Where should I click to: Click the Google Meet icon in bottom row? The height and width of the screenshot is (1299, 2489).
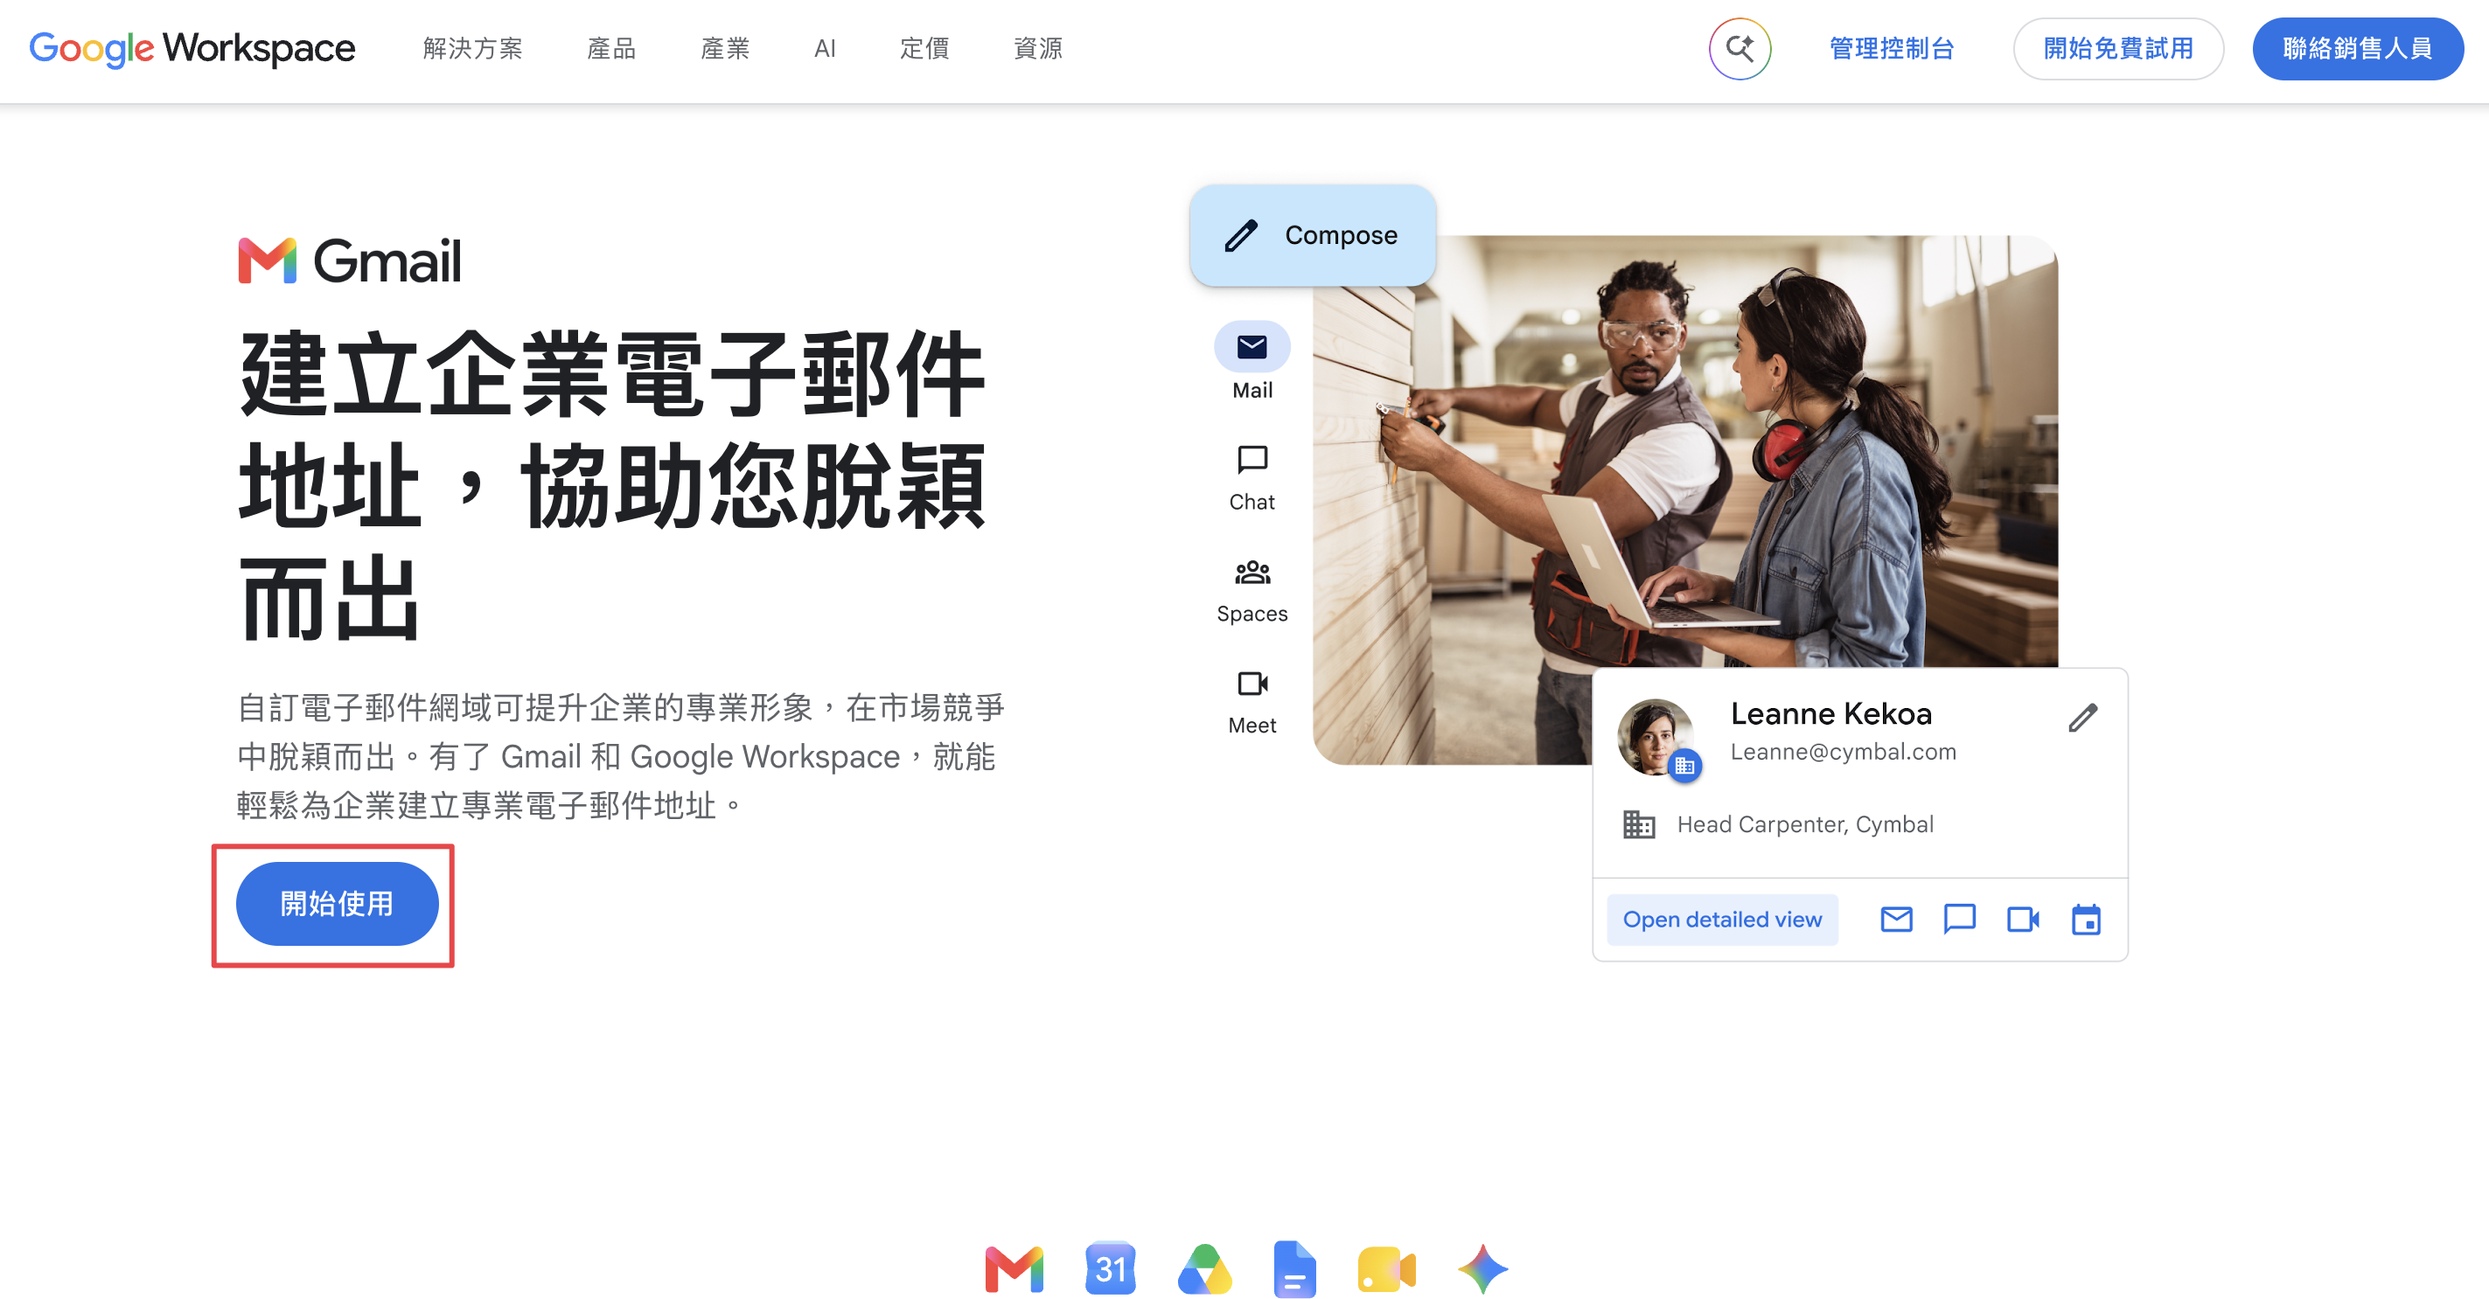pyautogui.click(x=1386, y=1269)
